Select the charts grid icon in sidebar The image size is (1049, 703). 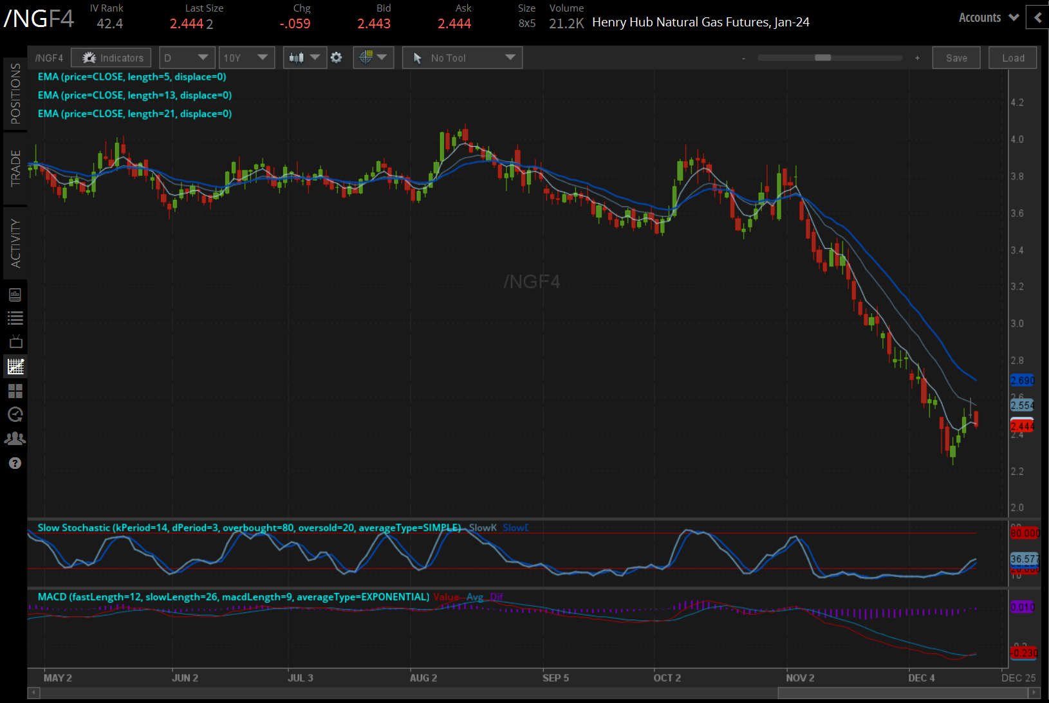pyautogui.click(x=15, y=367)
